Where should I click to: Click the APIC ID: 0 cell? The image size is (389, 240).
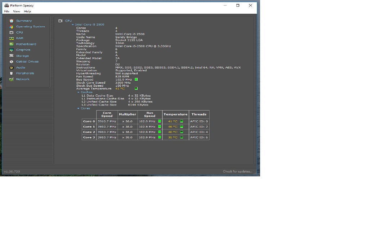click(199, 121)
